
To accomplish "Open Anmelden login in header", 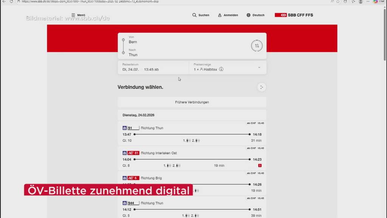I will 228,15.
